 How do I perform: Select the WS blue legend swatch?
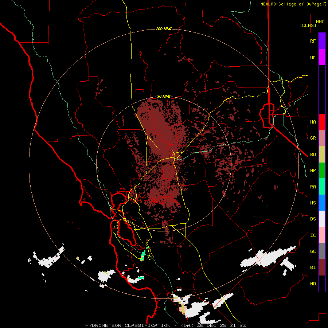[x=322, y=203]
